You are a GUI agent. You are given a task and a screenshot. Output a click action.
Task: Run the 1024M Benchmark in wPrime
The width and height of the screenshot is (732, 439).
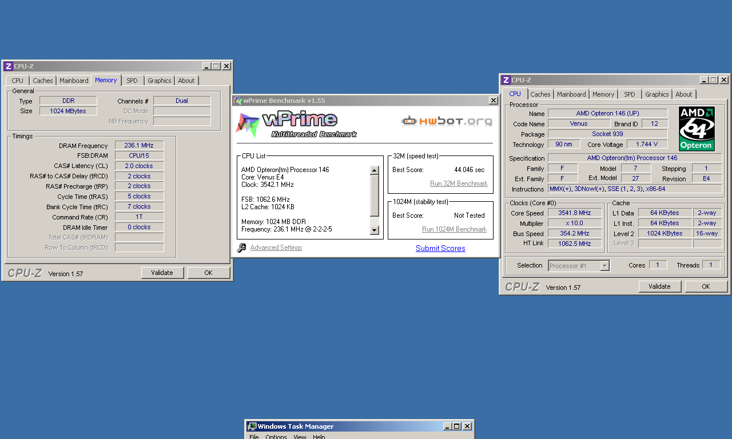[454, 229]
